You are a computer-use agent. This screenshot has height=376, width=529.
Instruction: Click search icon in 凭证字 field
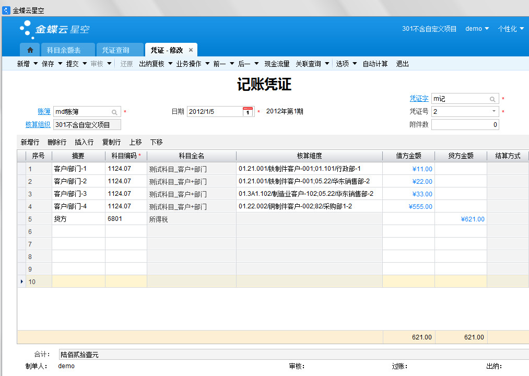coord(492,99)
